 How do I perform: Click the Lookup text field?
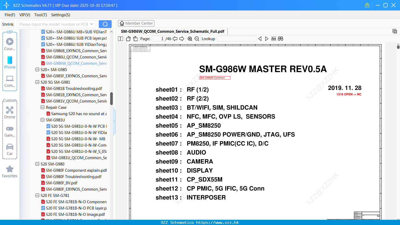[236, 39]
